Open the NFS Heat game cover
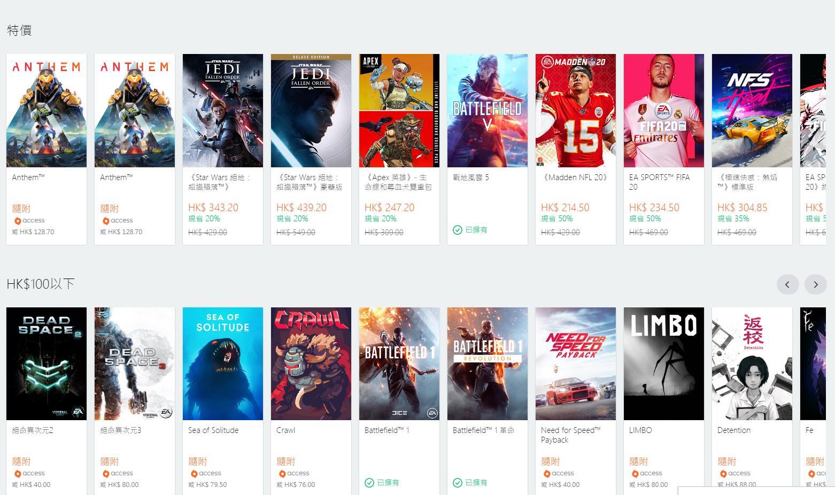This screenshot has height=495, width=835. [x=752, y=111]
